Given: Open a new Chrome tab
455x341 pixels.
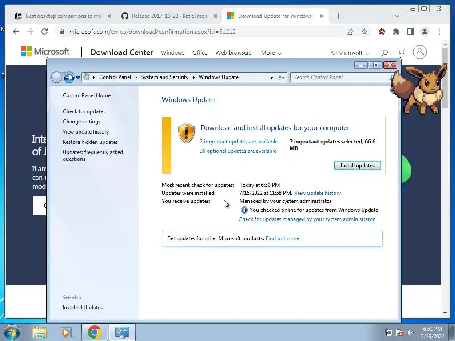Looking at the screenshot, I should click(338, 16).
